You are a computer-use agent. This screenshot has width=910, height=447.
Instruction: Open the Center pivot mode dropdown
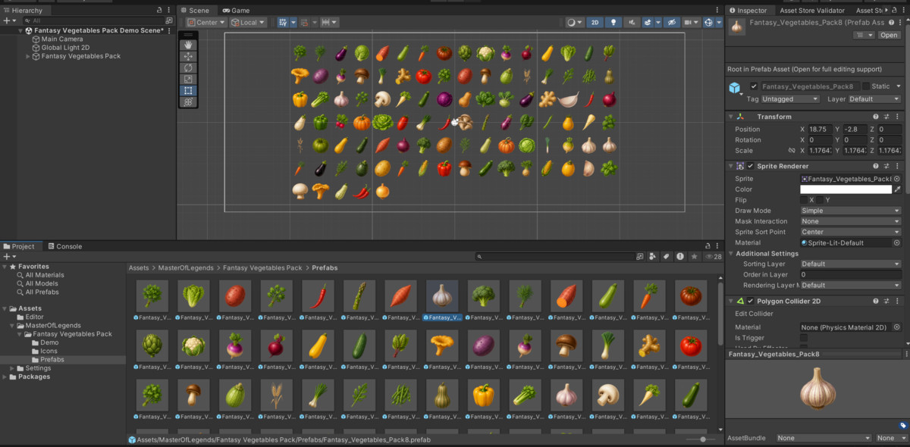[x=207, y=23]
